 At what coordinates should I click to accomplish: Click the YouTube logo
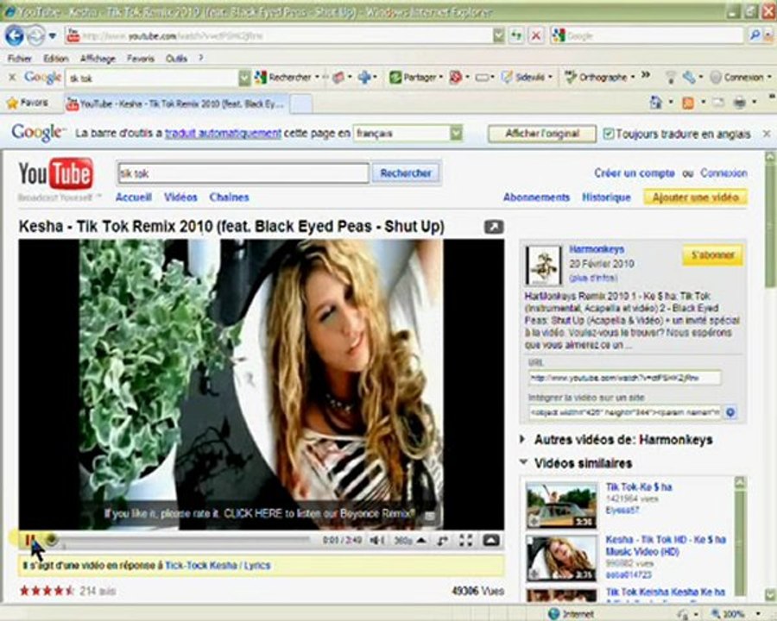tap(55, 174)
